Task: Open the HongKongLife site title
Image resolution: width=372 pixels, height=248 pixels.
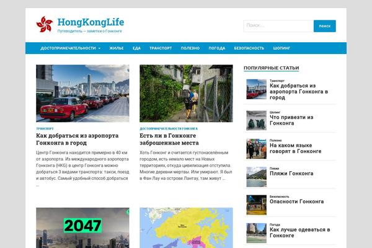Action: point(91,22)
